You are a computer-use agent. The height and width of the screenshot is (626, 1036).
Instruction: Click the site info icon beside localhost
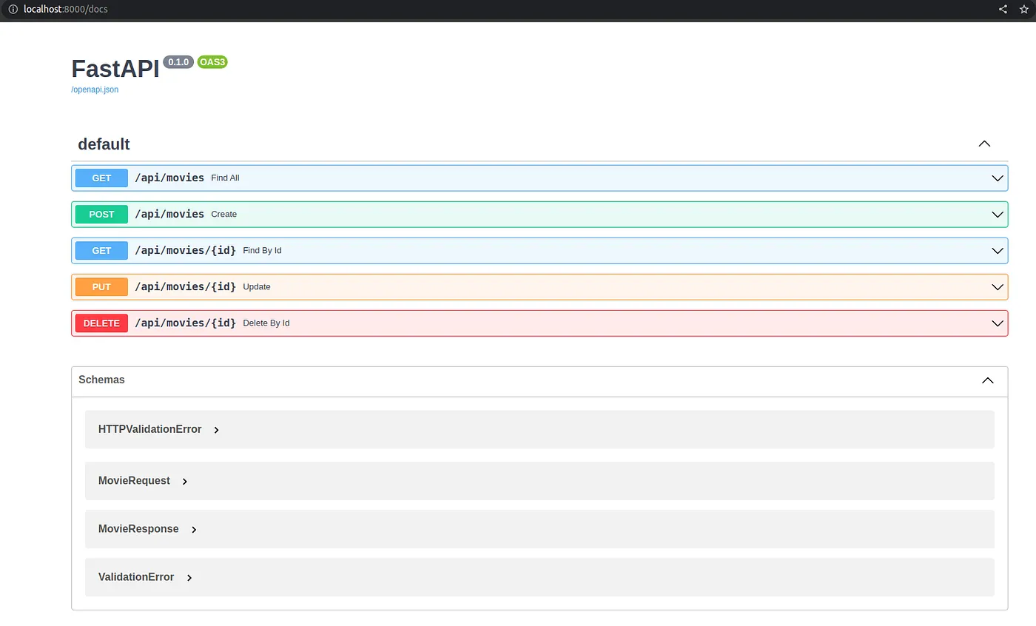13,9
